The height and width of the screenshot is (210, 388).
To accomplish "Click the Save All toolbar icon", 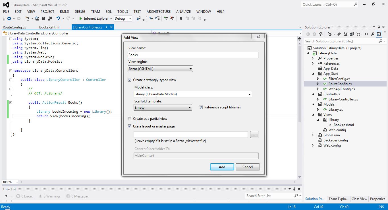I will point(50,18).
